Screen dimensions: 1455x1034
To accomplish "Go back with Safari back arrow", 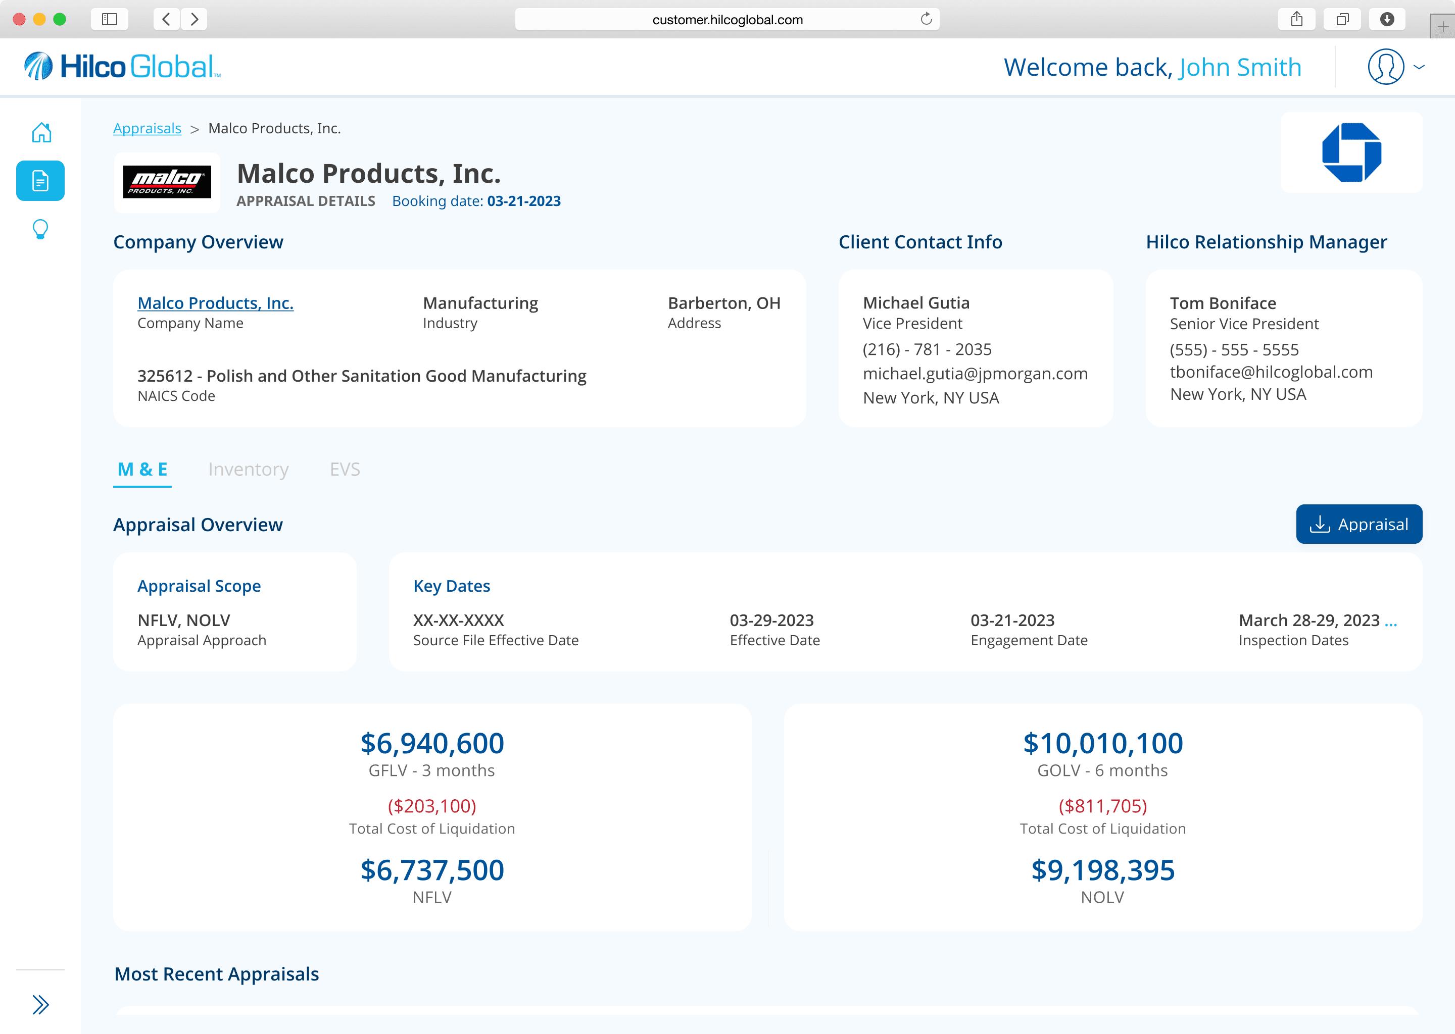I will click(166, 19).
